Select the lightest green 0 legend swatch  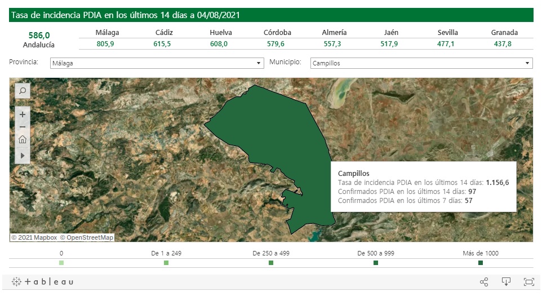point(61,263)
